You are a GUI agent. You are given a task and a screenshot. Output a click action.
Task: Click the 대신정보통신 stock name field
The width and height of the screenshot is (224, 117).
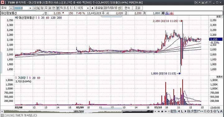[x=22, y=13]
